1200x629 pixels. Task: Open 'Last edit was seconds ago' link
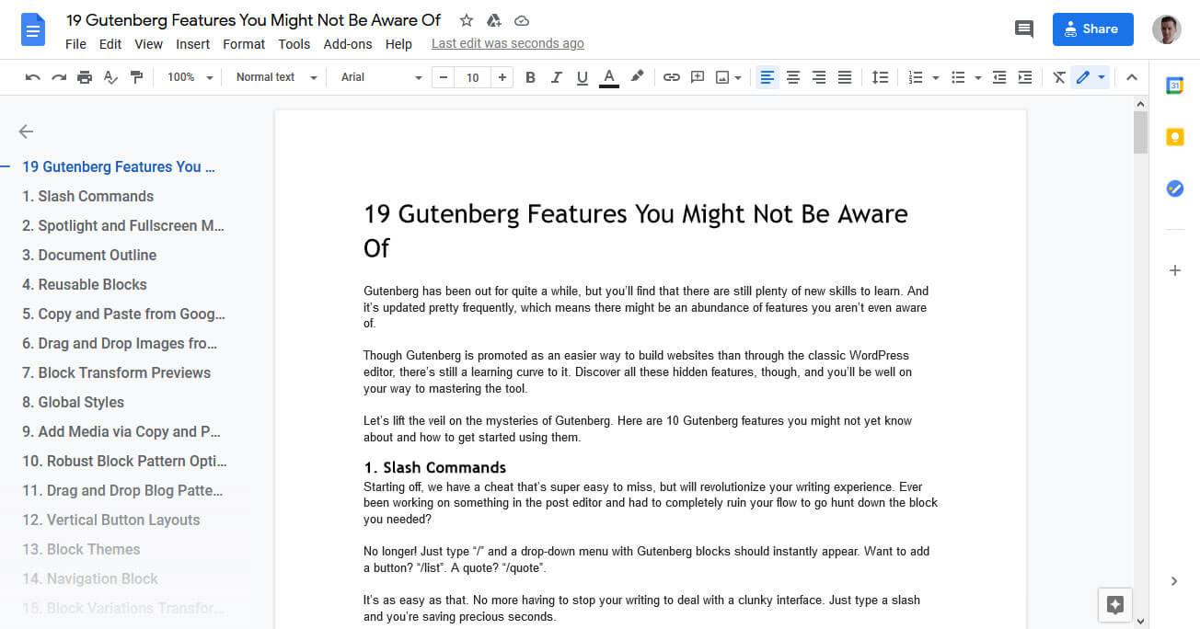click(508, 43)
